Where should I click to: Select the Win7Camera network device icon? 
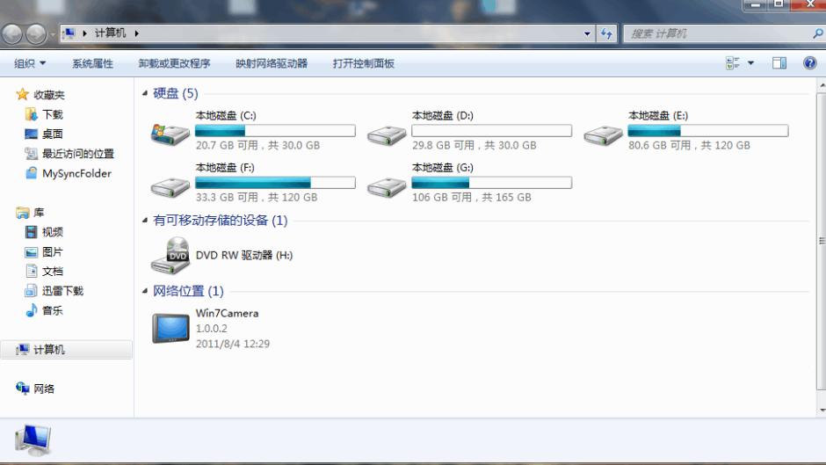[170, 328]
